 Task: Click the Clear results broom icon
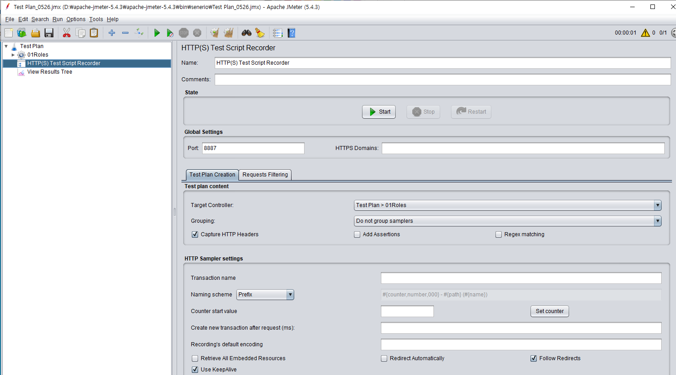coord(215,33)
